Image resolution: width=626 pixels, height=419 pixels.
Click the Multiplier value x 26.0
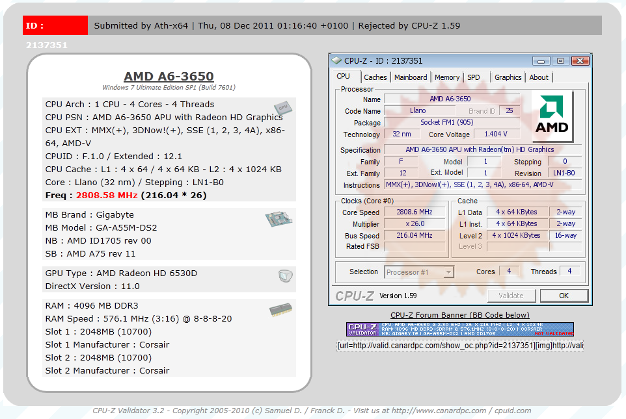point(415,223)
